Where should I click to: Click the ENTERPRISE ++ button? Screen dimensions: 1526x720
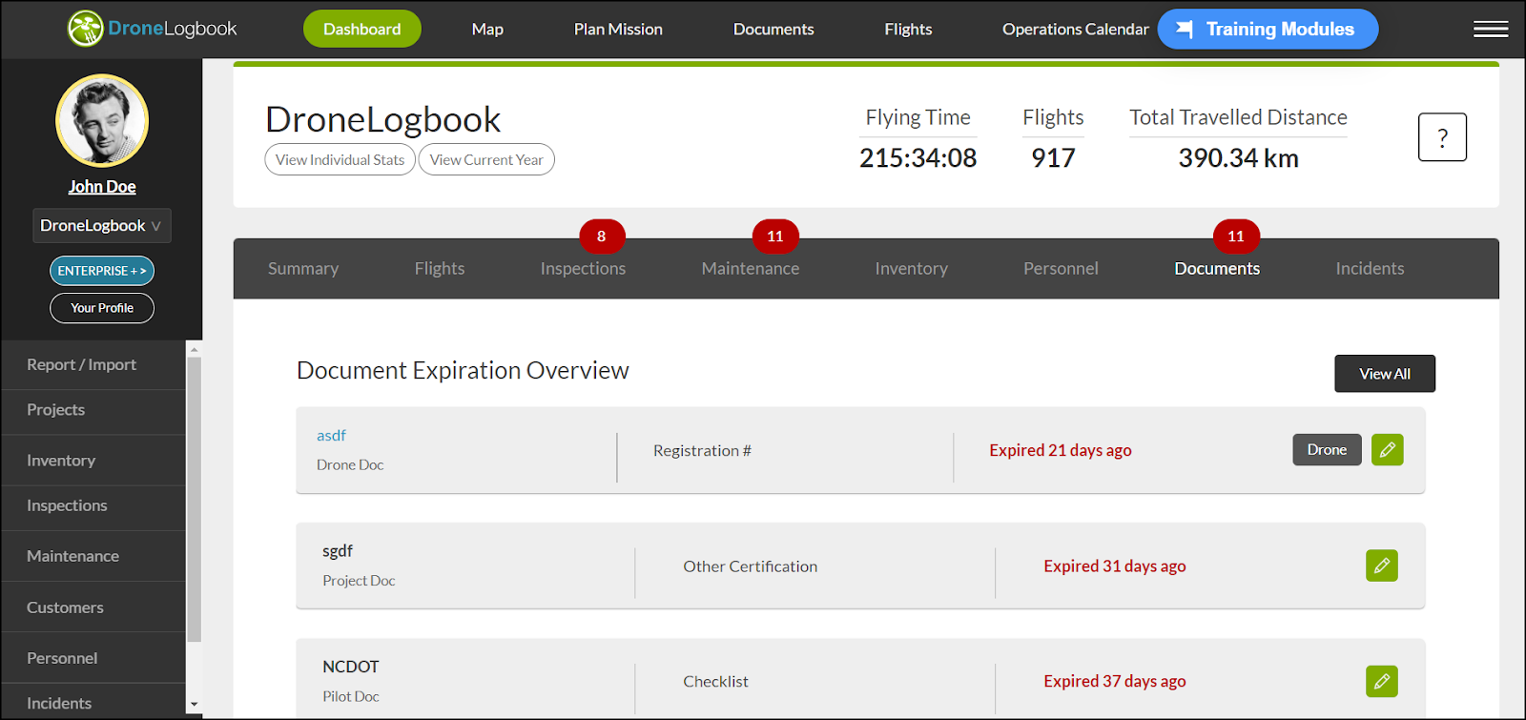pos(102,271)
